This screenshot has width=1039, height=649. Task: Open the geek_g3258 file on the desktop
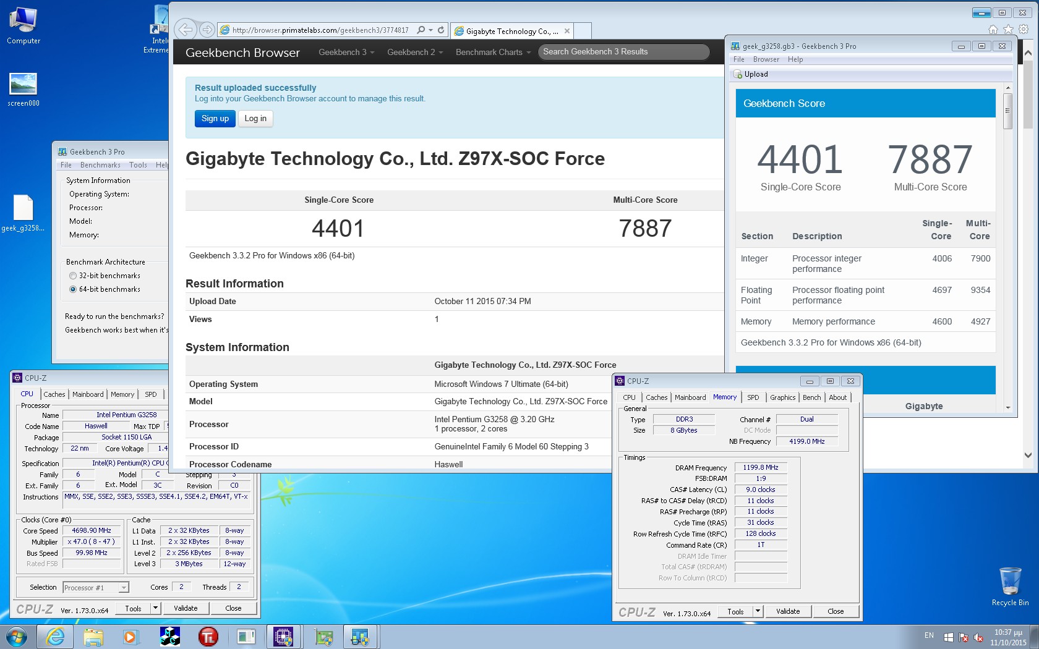pyautogui.click(x=23, y=213)
